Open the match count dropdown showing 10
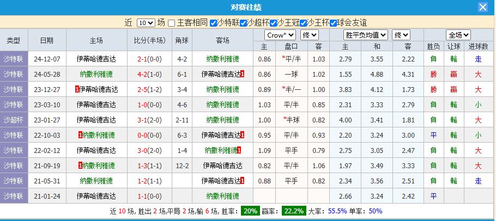 pyautogui.click(x=146, y=23)
